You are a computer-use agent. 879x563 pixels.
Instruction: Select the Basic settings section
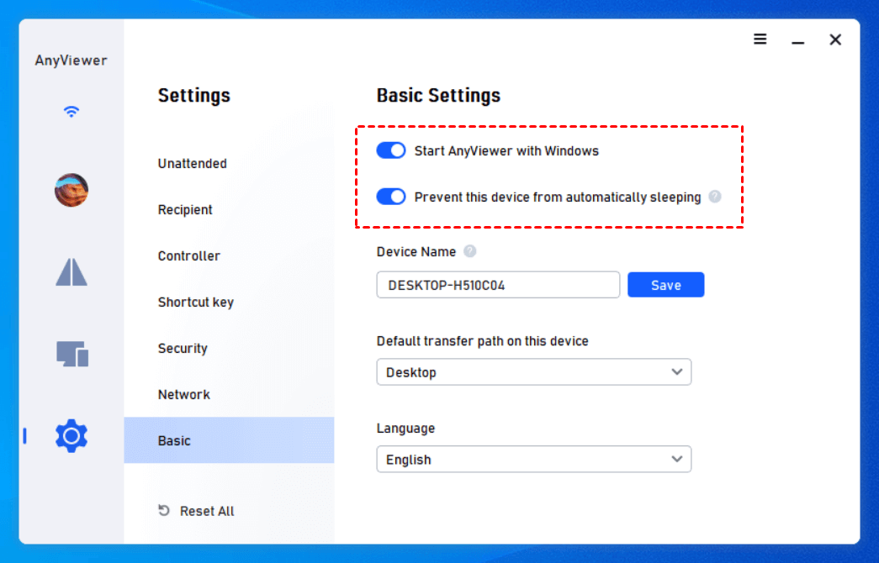[x=229, y=440]
